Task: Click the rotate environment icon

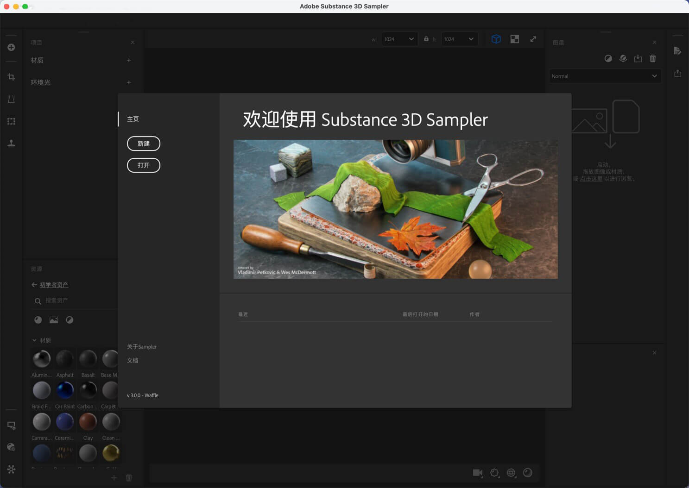Action: coord(494,473)
